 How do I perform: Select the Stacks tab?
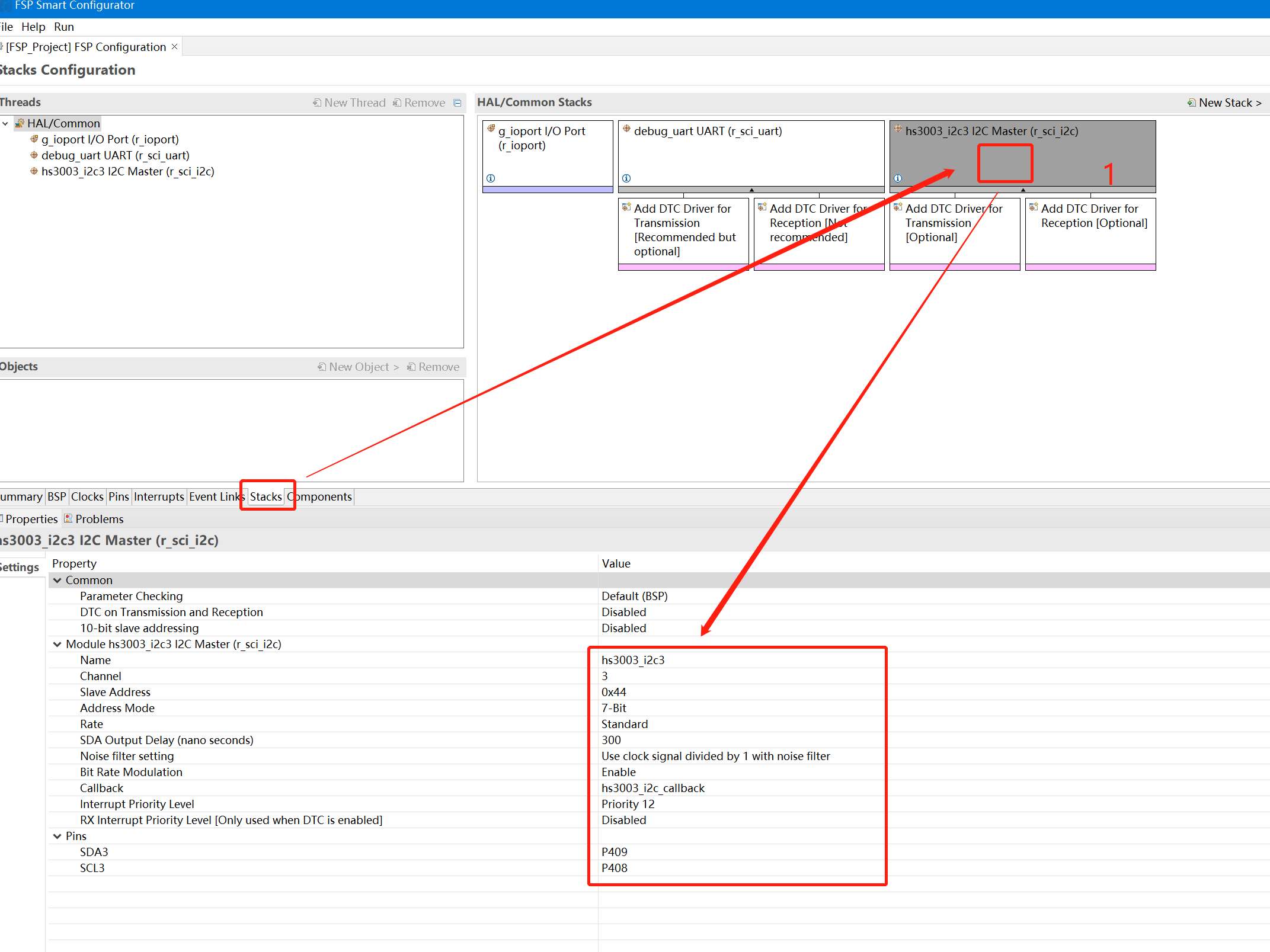coord(266,496)
